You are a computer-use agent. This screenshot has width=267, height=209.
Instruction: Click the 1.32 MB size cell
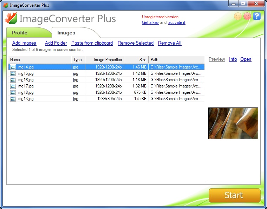tap(139, 86)
